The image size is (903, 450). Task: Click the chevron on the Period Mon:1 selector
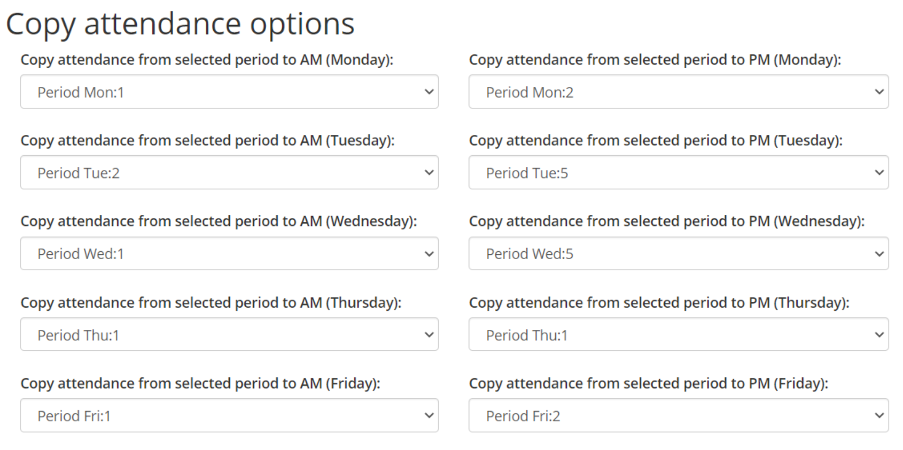pos(429,92)
